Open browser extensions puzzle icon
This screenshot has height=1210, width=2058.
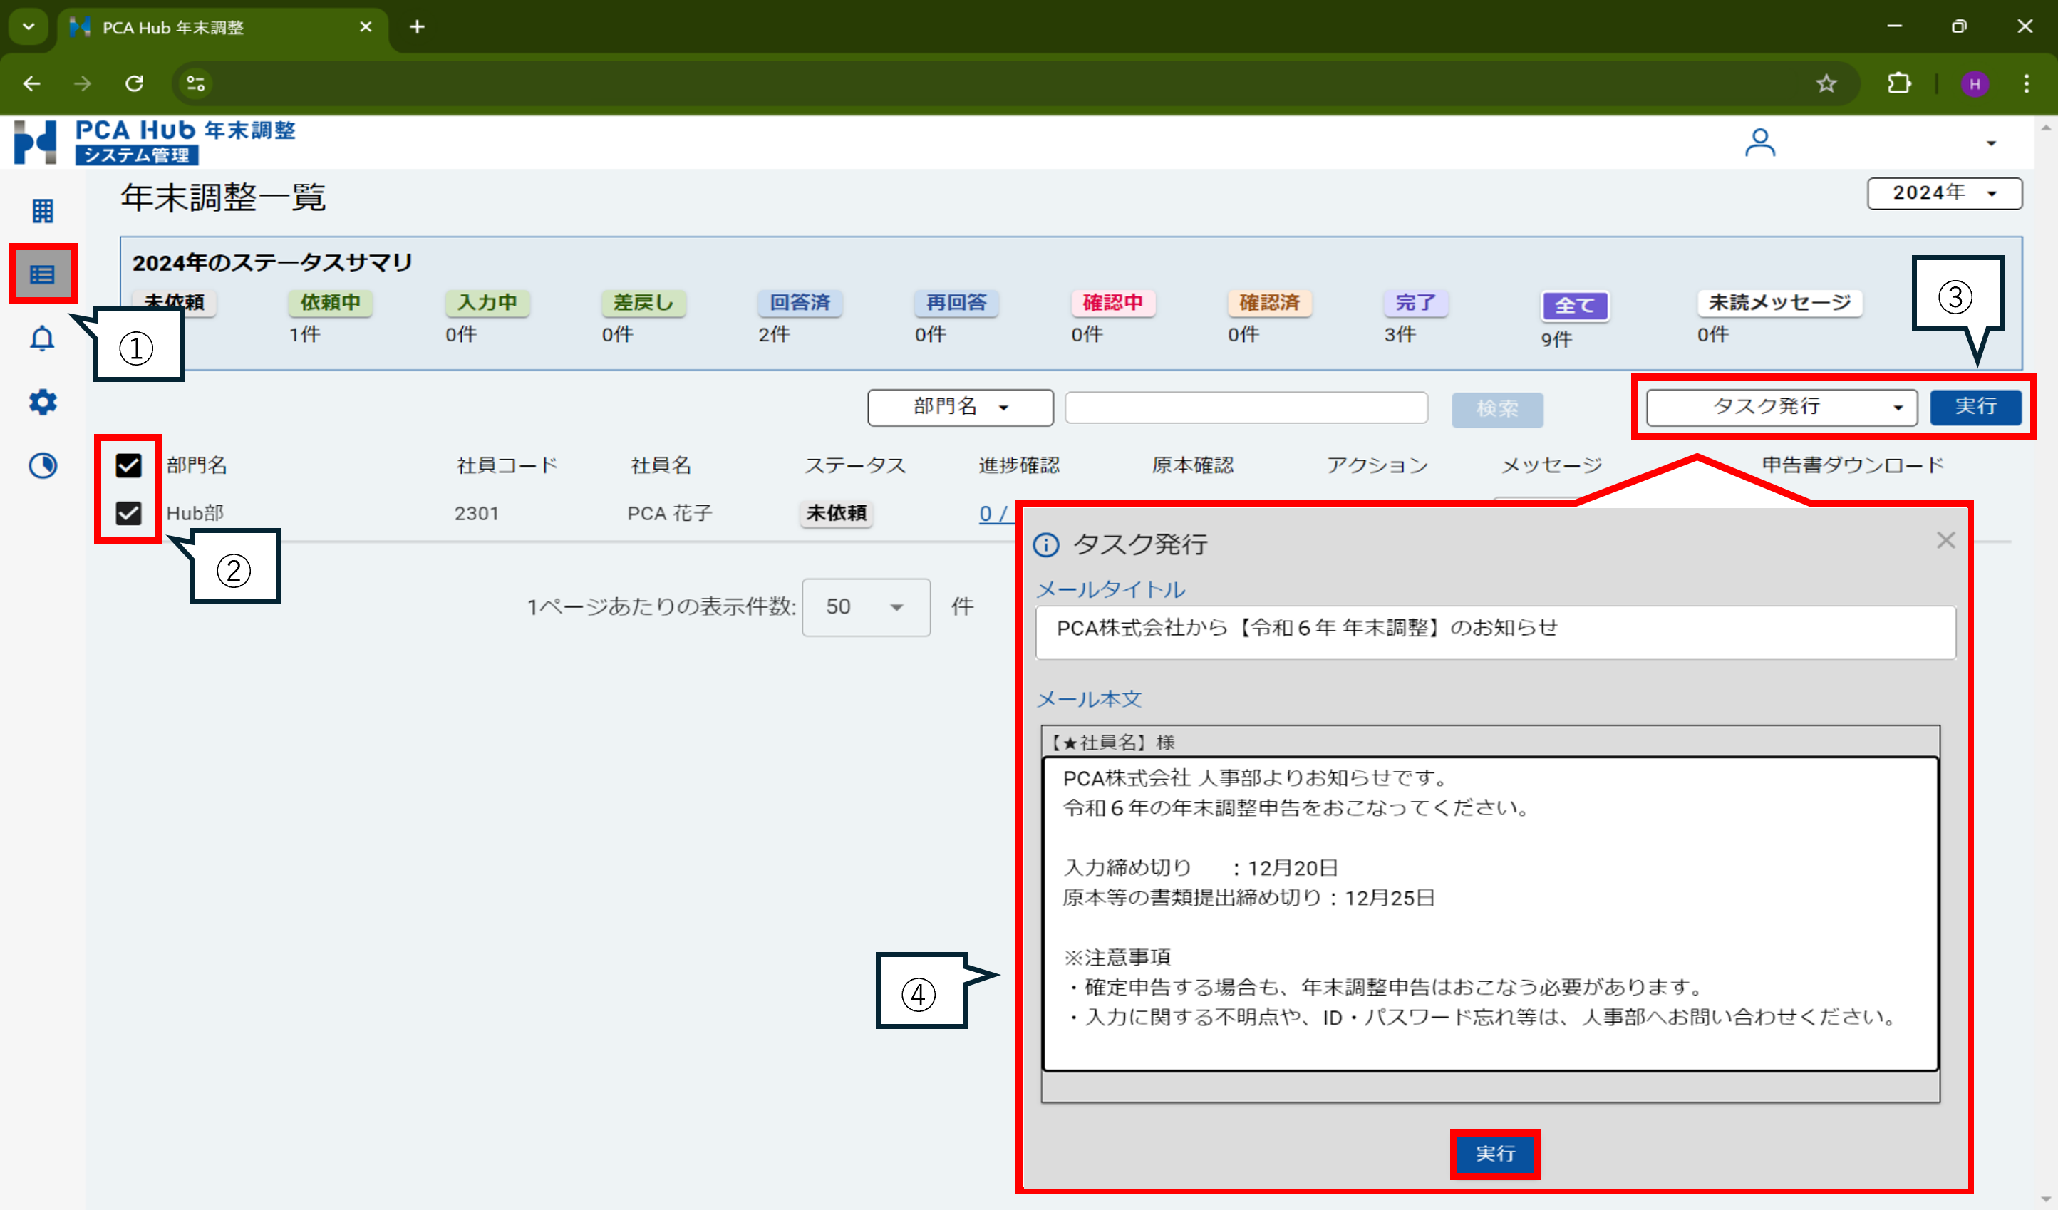click(1900, 83)
